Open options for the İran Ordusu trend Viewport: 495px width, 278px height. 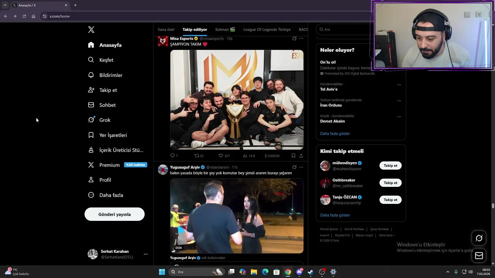pos(399,101)
